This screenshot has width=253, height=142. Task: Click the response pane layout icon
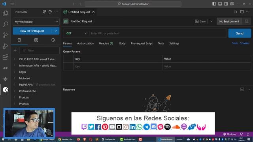(x=242, y=90)
